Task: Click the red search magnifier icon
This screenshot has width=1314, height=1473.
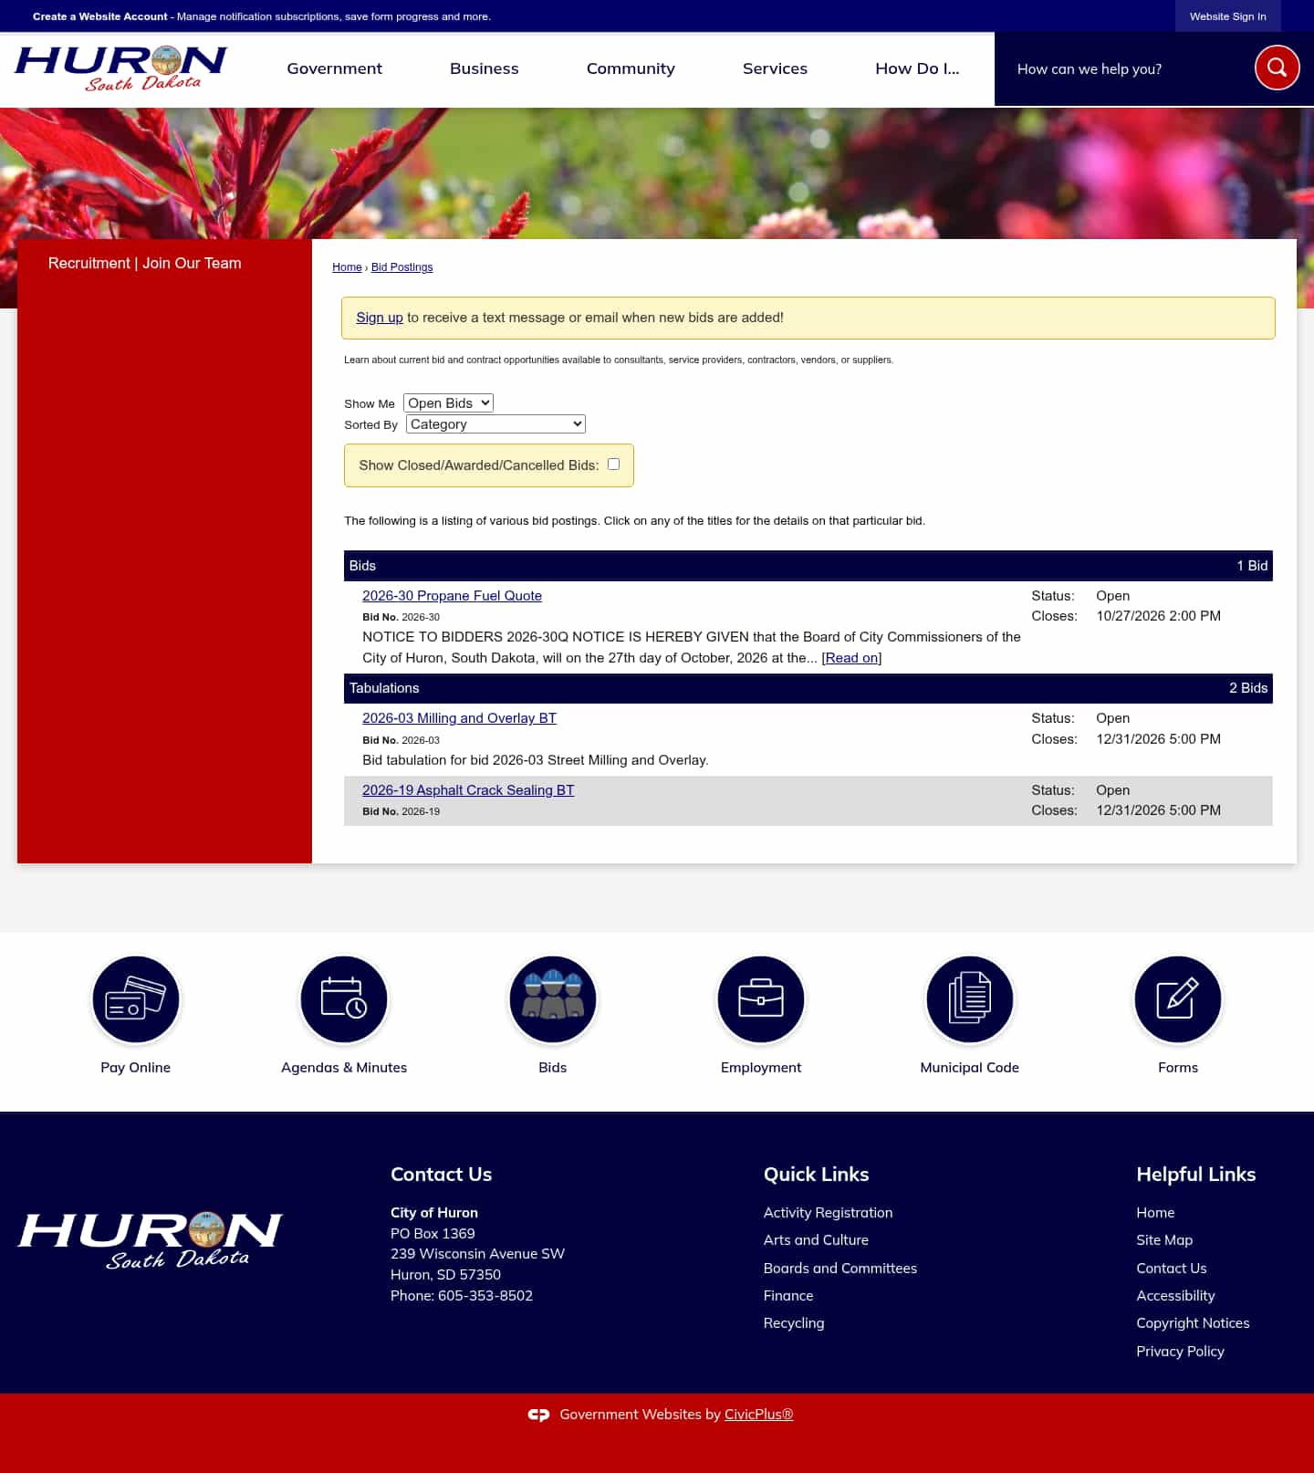Action: click(1277, 68)
